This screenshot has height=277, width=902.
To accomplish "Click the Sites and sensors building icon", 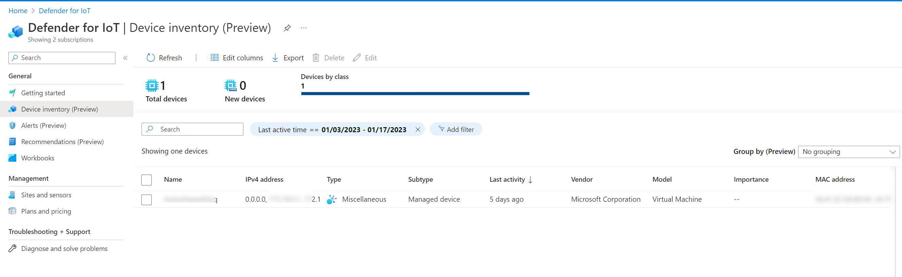I will pos(12,195).
